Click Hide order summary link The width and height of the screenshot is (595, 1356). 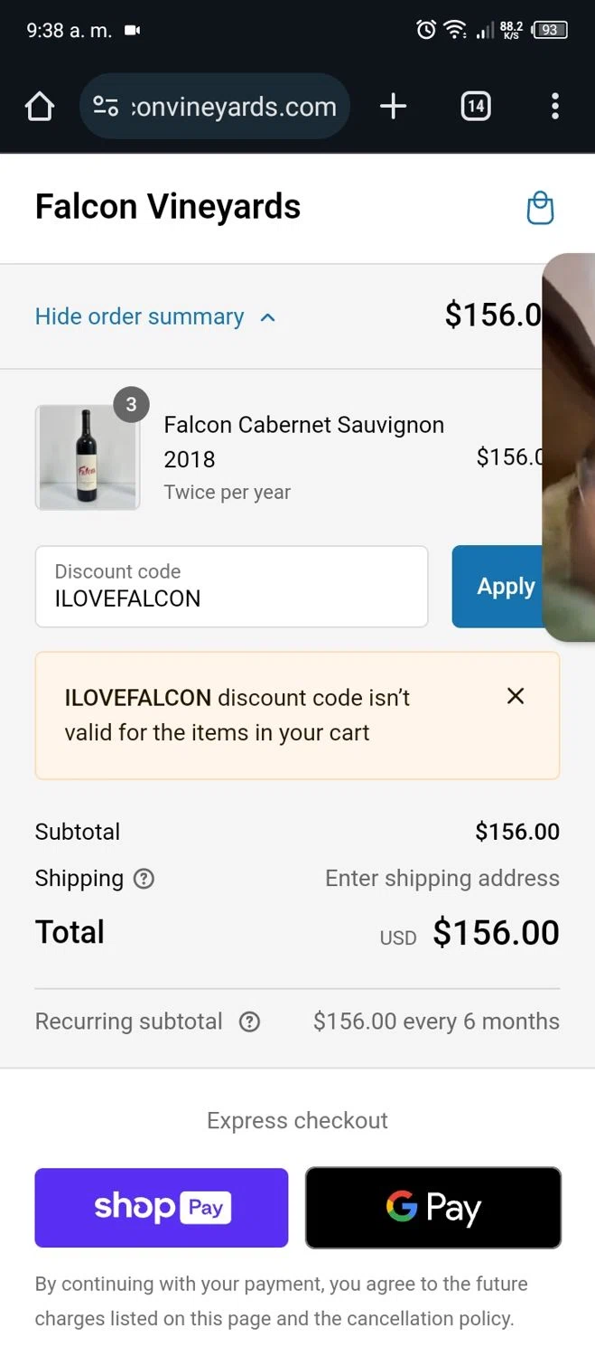(140, 317)
